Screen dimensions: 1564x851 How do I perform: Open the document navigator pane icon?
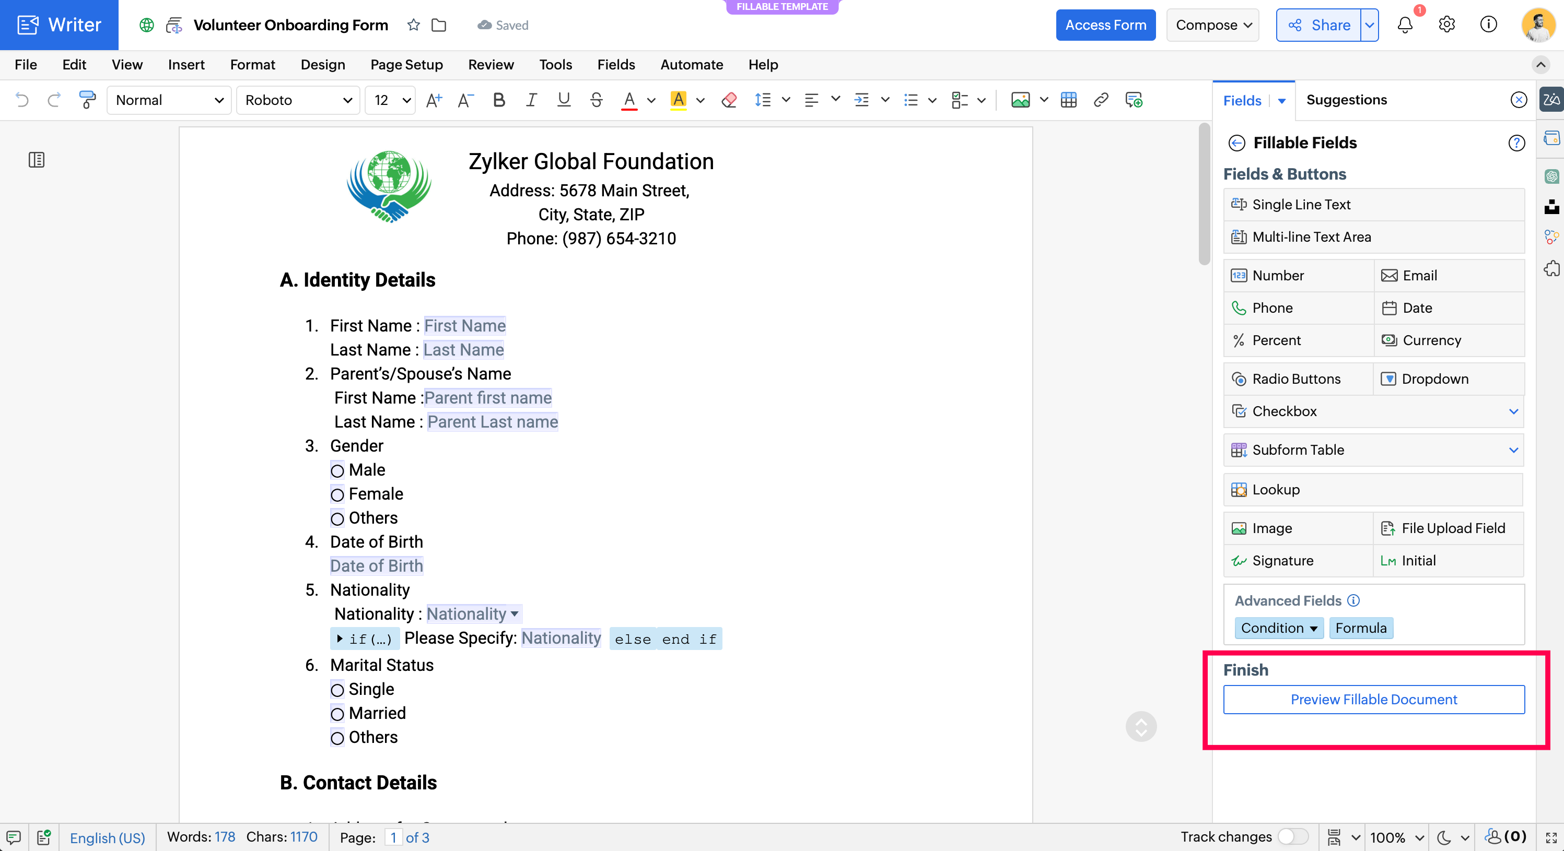tap(37, 160)
